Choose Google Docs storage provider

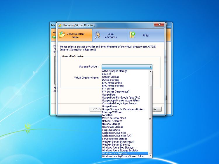[109, 95]
